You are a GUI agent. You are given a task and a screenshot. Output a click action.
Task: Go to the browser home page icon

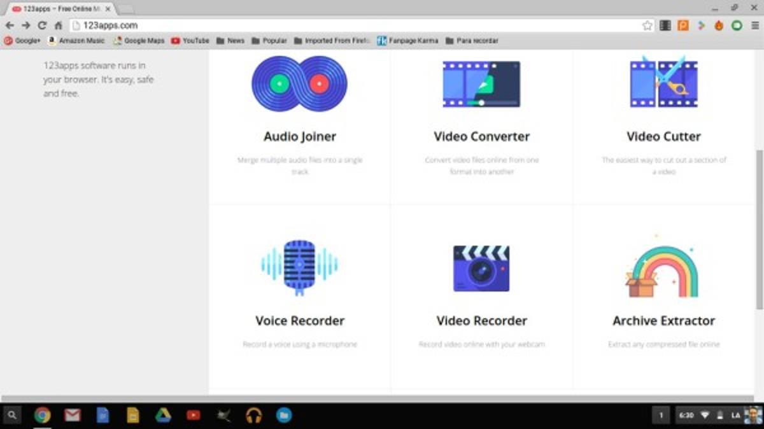pyautogui.click(x=58, y=25)
